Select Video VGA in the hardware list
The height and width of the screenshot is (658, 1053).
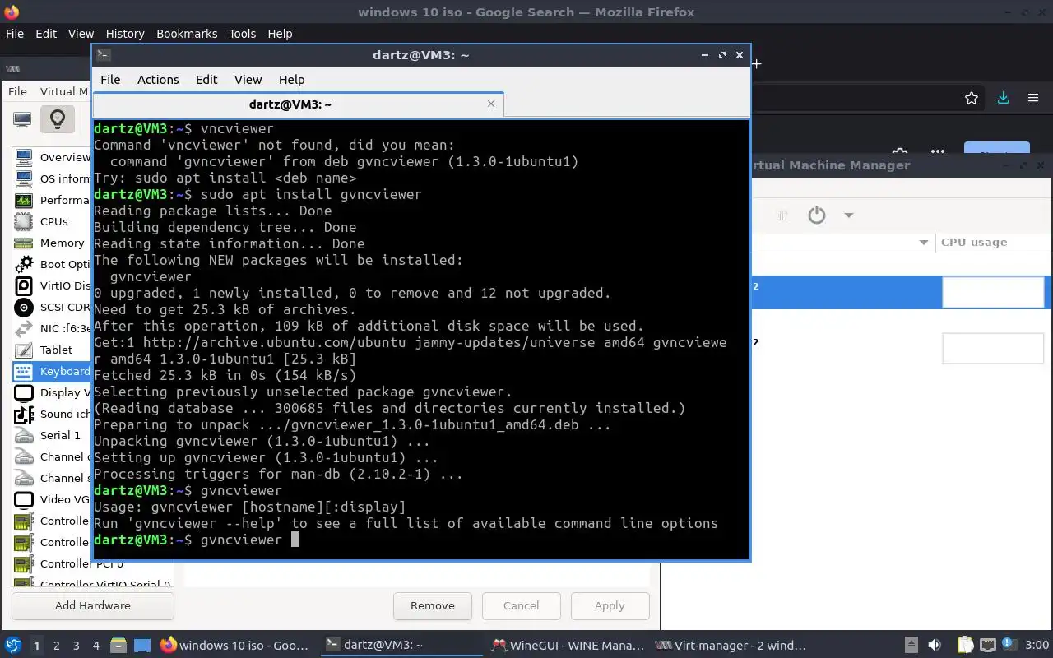51,499
